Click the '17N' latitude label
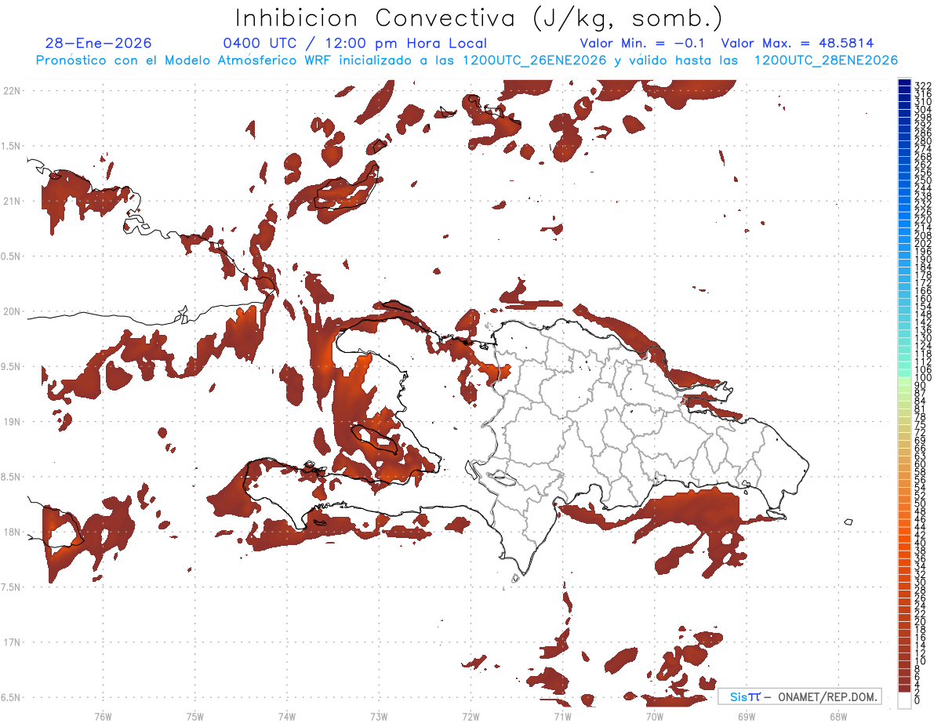 pos(12,642)
